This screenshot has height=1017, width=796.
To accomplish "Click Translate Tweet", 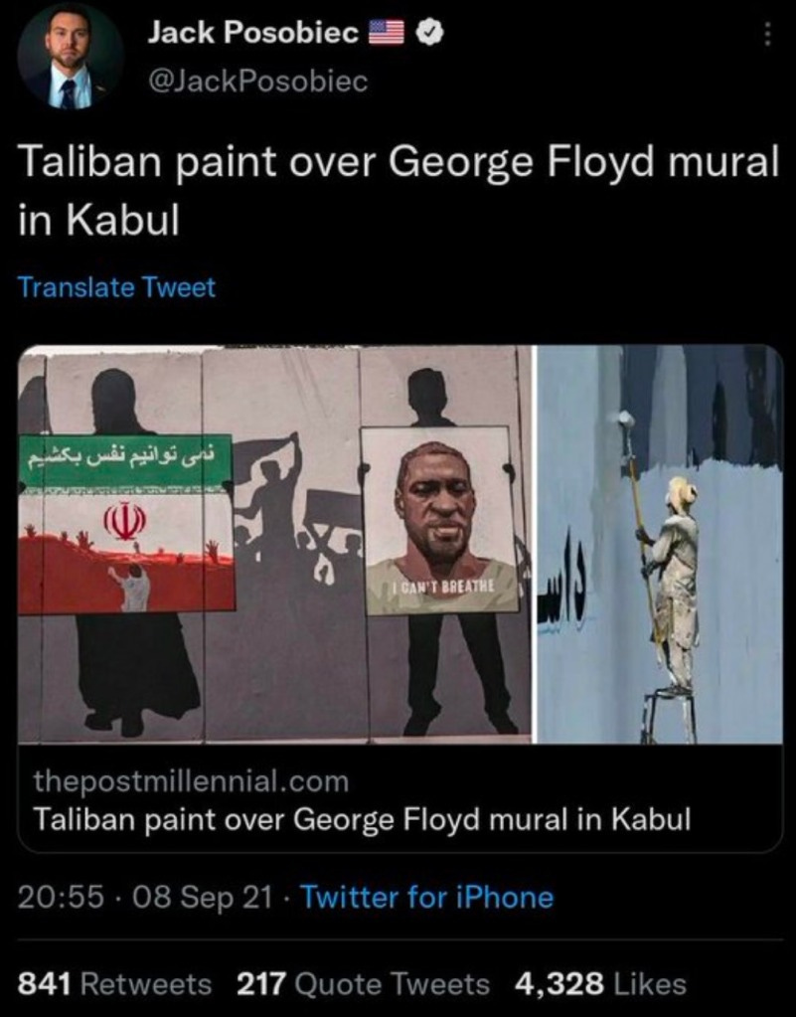I will (x=116, y=287).
